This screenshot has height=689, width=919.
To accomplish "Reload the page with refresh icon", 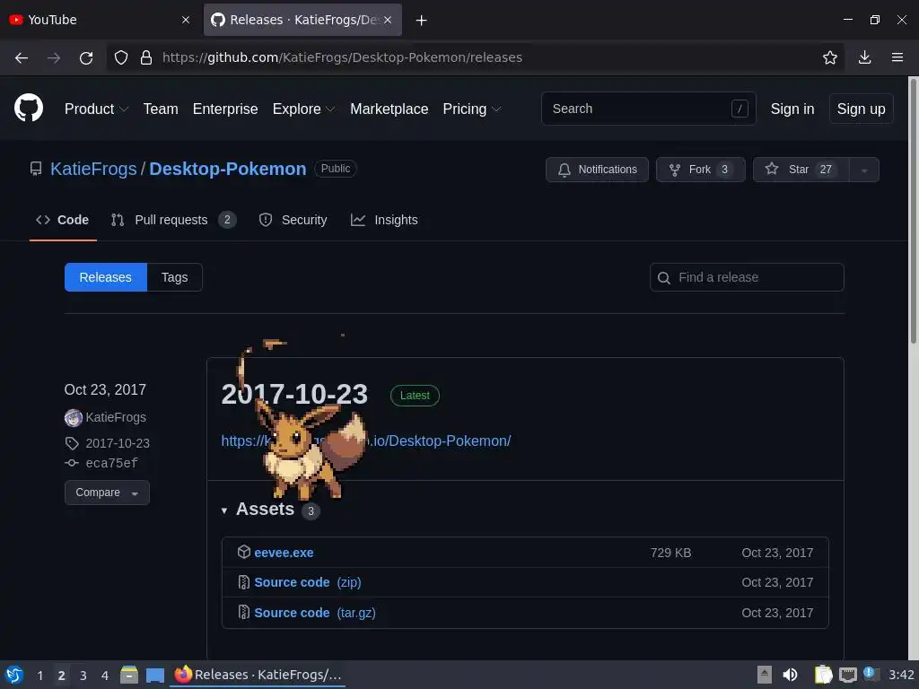I will pyautogui.click(x=86, y=57).
